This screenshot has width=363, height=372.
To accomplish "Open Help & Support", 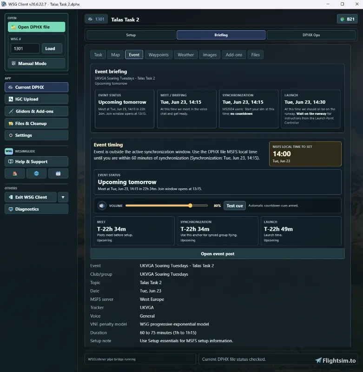I will pyautogui.click(x=36, y=161).
